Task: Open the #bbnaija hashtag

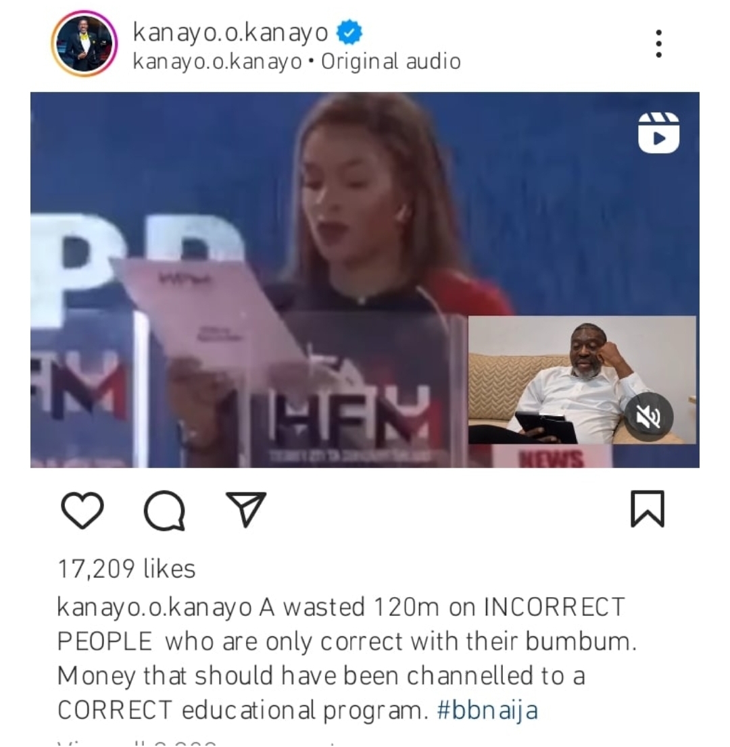Action: pos(487,711)
